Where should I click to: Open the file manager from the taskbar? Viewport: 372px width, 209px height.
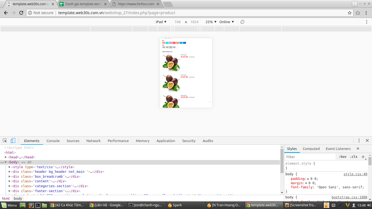point(44,205)
